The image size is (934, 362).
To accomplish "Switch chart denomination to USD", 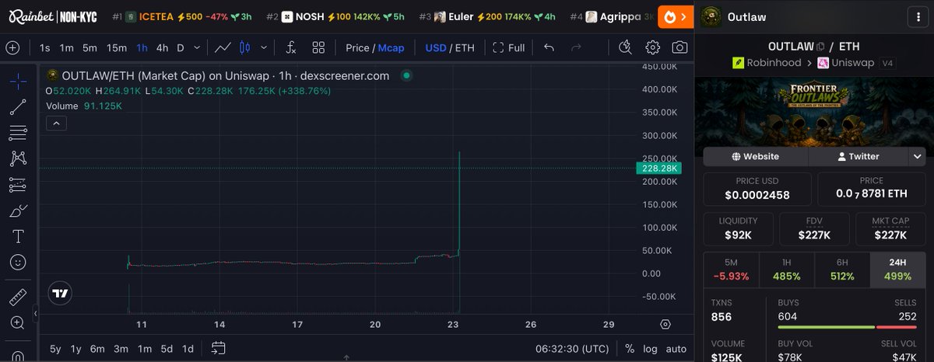I will click(436, 47).
